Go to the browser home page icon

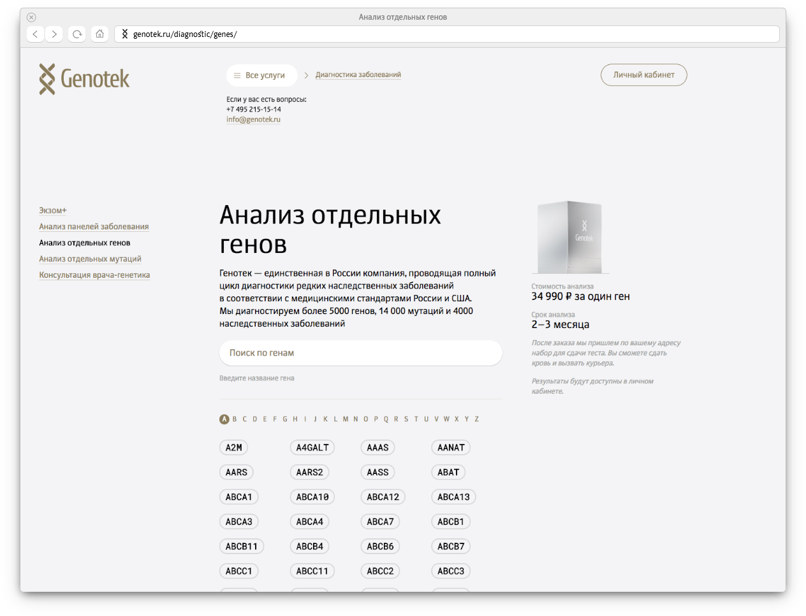pos(99,34)
